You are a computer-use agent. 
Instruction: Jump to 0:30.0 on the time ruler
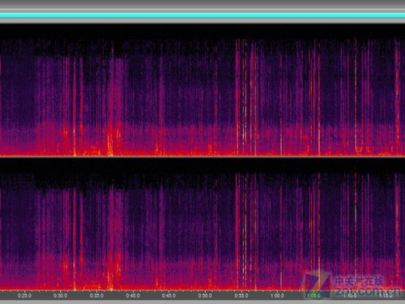pyautogui.click(x=61, y=296)
